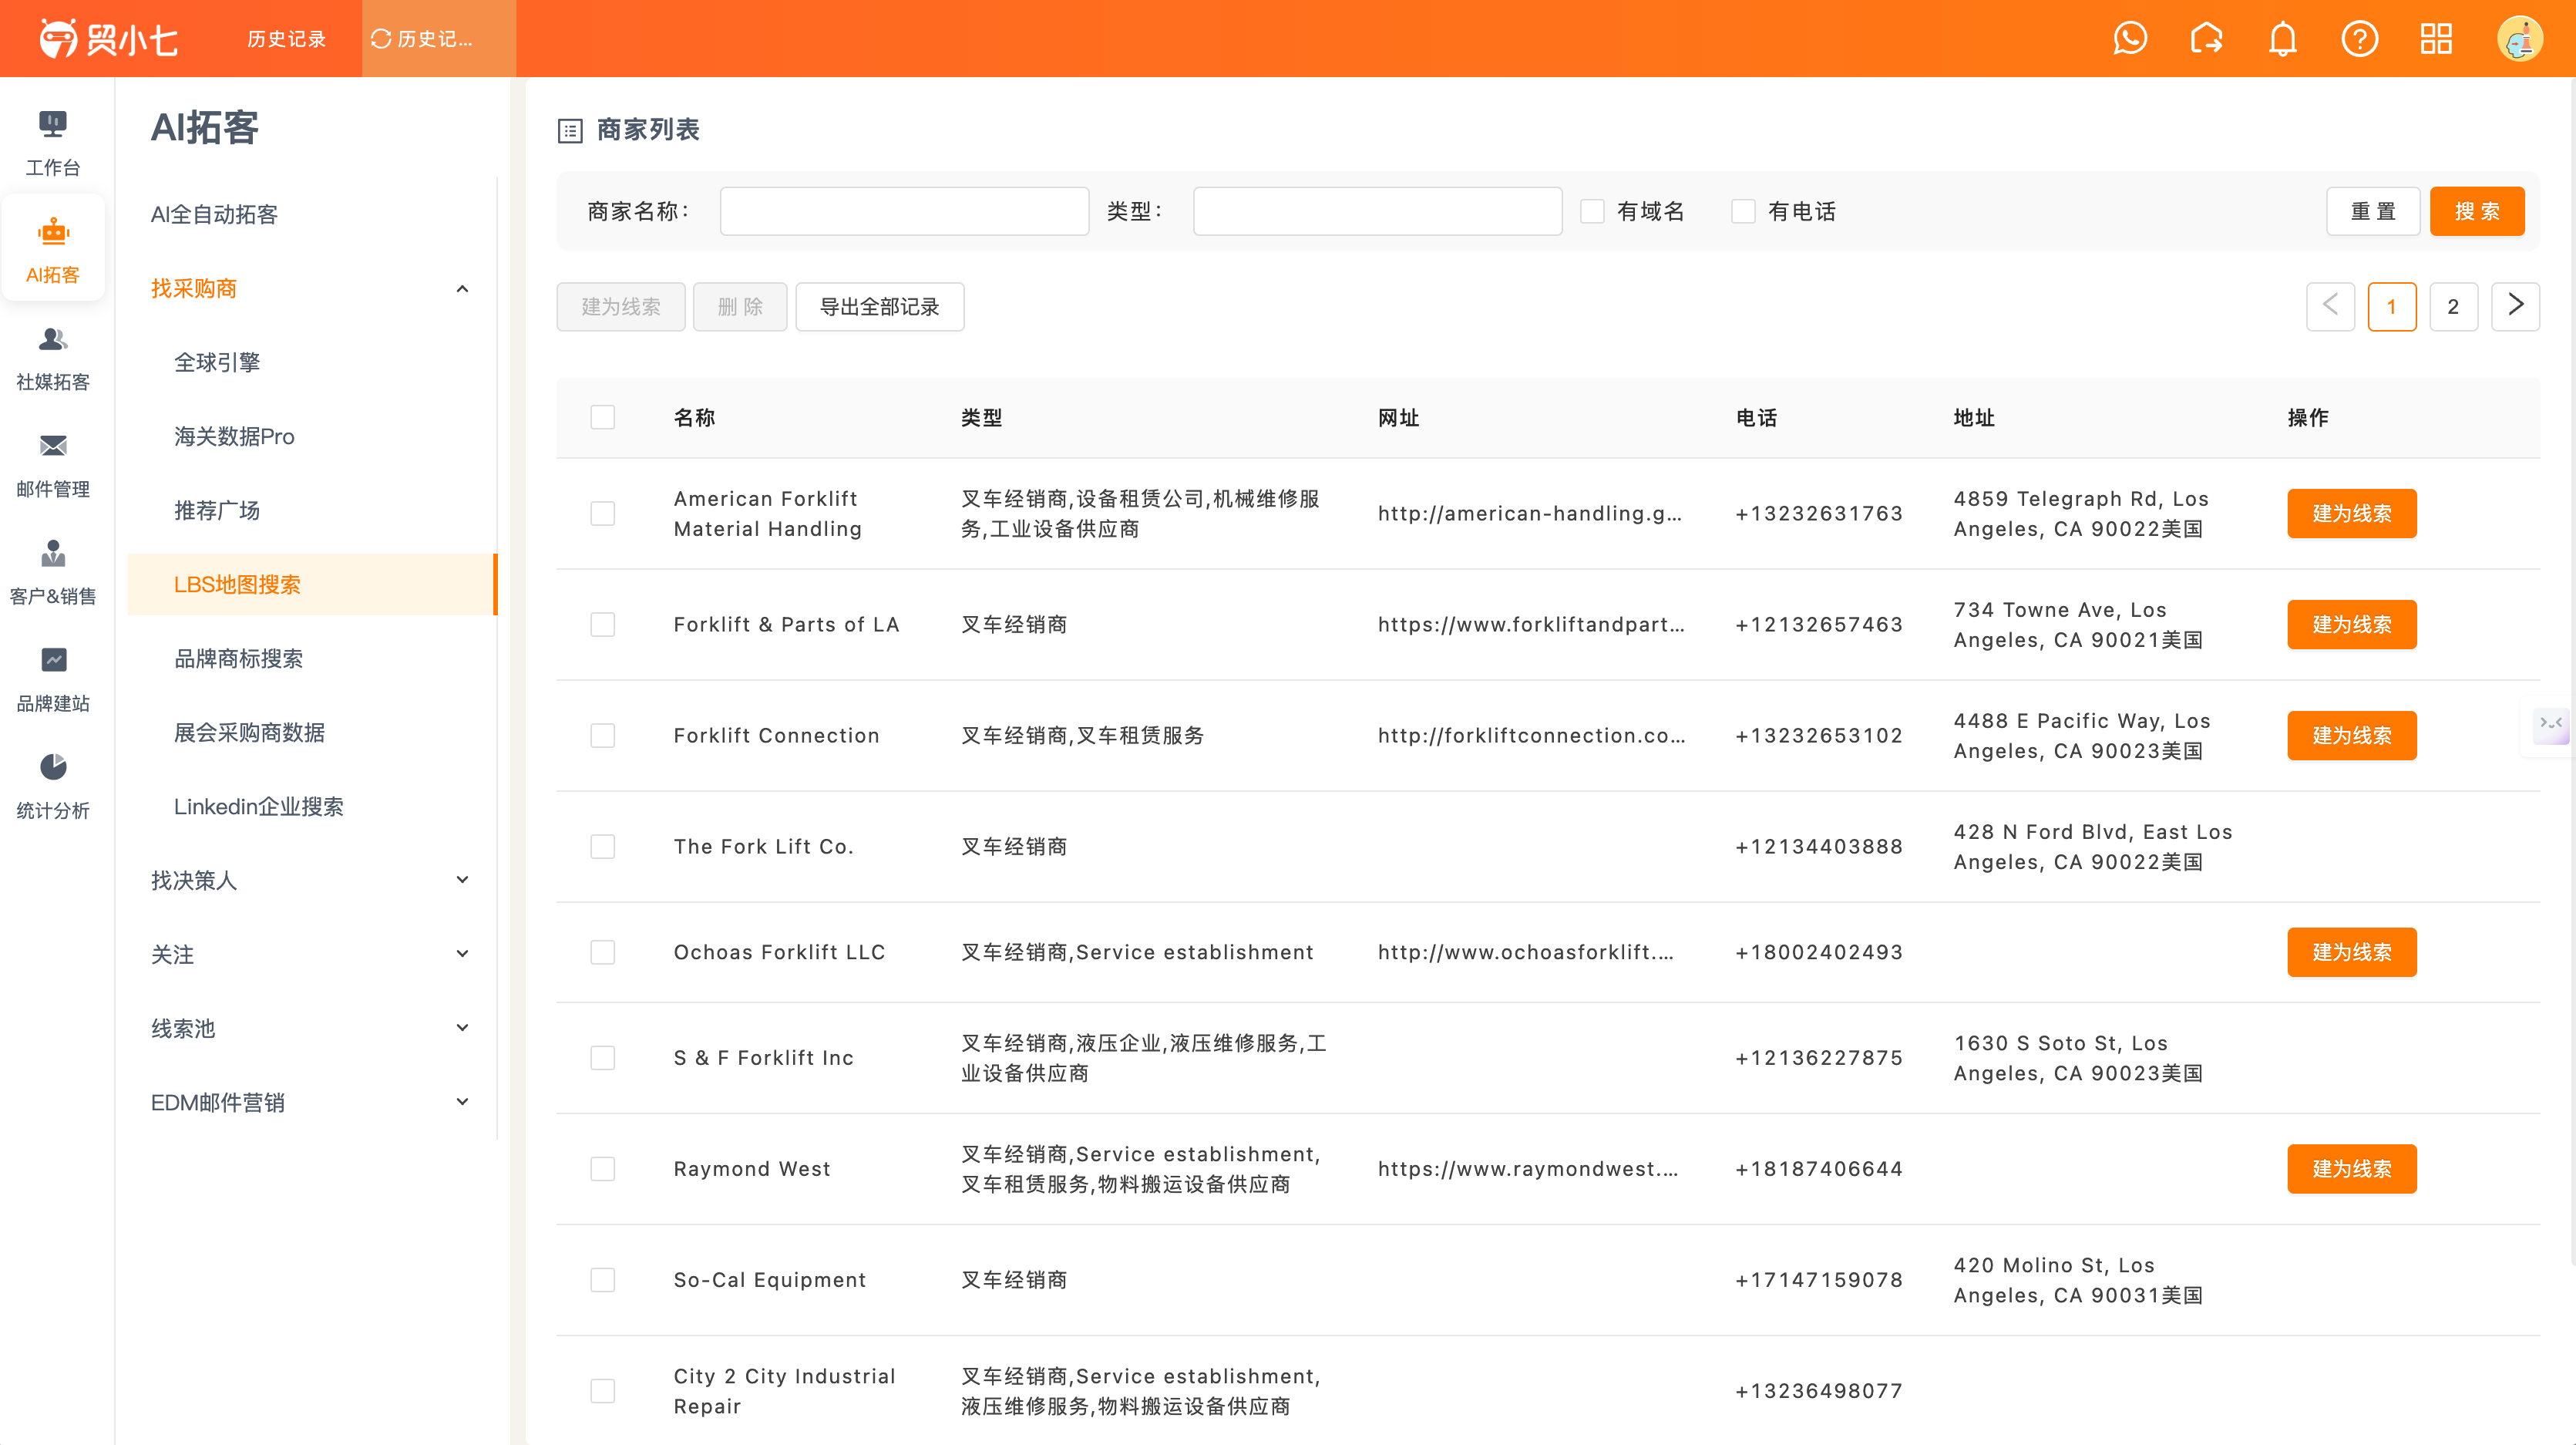This screenshot has width=2576, height=1445.
Task: Switch to the 历史记录 top tab
Action: [286, 39]
